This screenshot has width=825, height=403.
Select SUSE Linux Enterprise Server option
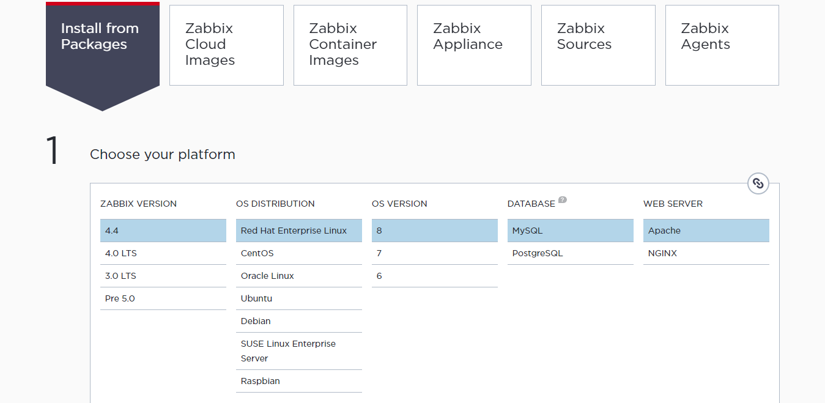click(x=298, y=351)
